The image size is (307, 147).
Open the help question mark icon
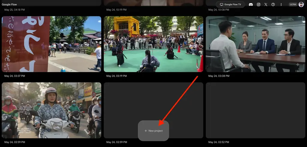click(x=273, y=4)
